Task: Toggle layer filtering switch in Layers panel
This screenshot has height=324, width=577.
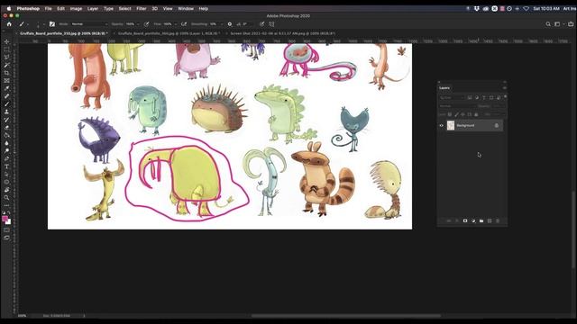Action: point(505,96)
